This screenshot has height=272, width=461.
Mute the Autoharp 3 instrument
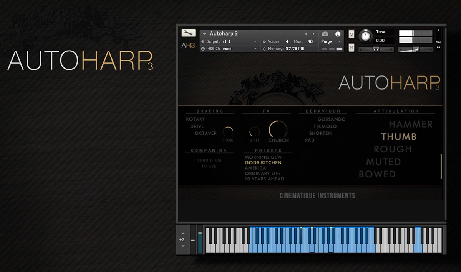352,48
